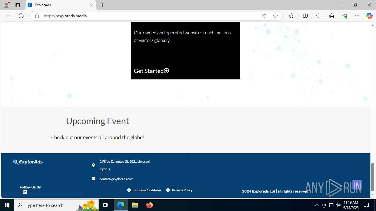Screen dimensions: 376x211
Task: Open File Explorer from taskbar
Action: coord(135,205)
